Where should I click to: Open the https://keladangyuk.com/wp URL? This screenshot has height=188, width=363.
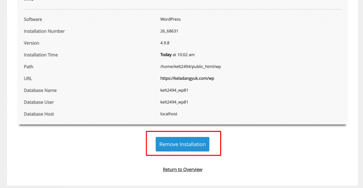187,78
